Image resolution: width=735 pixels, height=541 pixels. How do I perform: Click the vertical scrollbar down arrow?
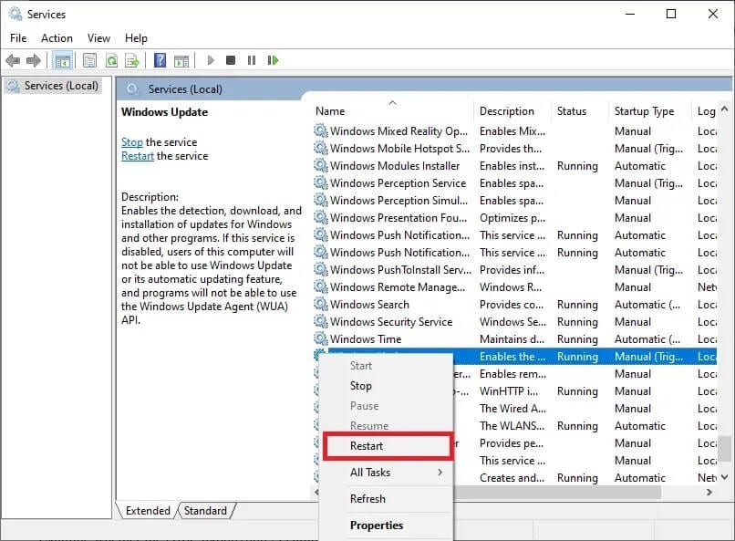click(x=724, y=477)
